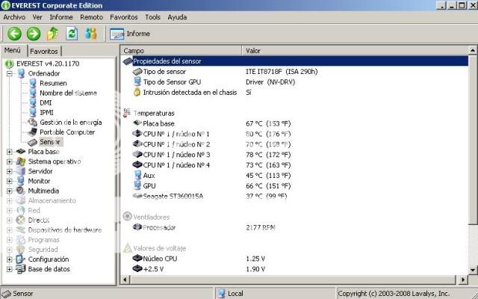Select the DMI tree item
Viewport: 478px width, 299px height.
pyautogui.click(x=46, y=102)
